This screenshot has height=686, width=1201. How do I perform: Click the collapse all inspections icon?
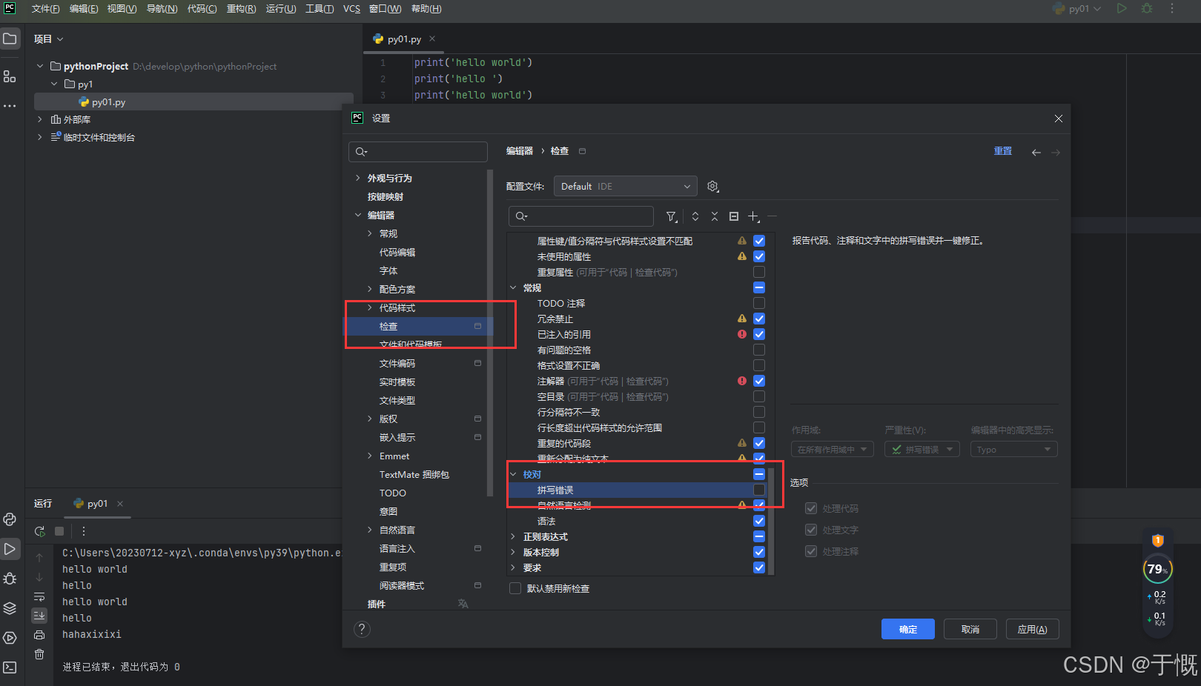click(715, 216)
